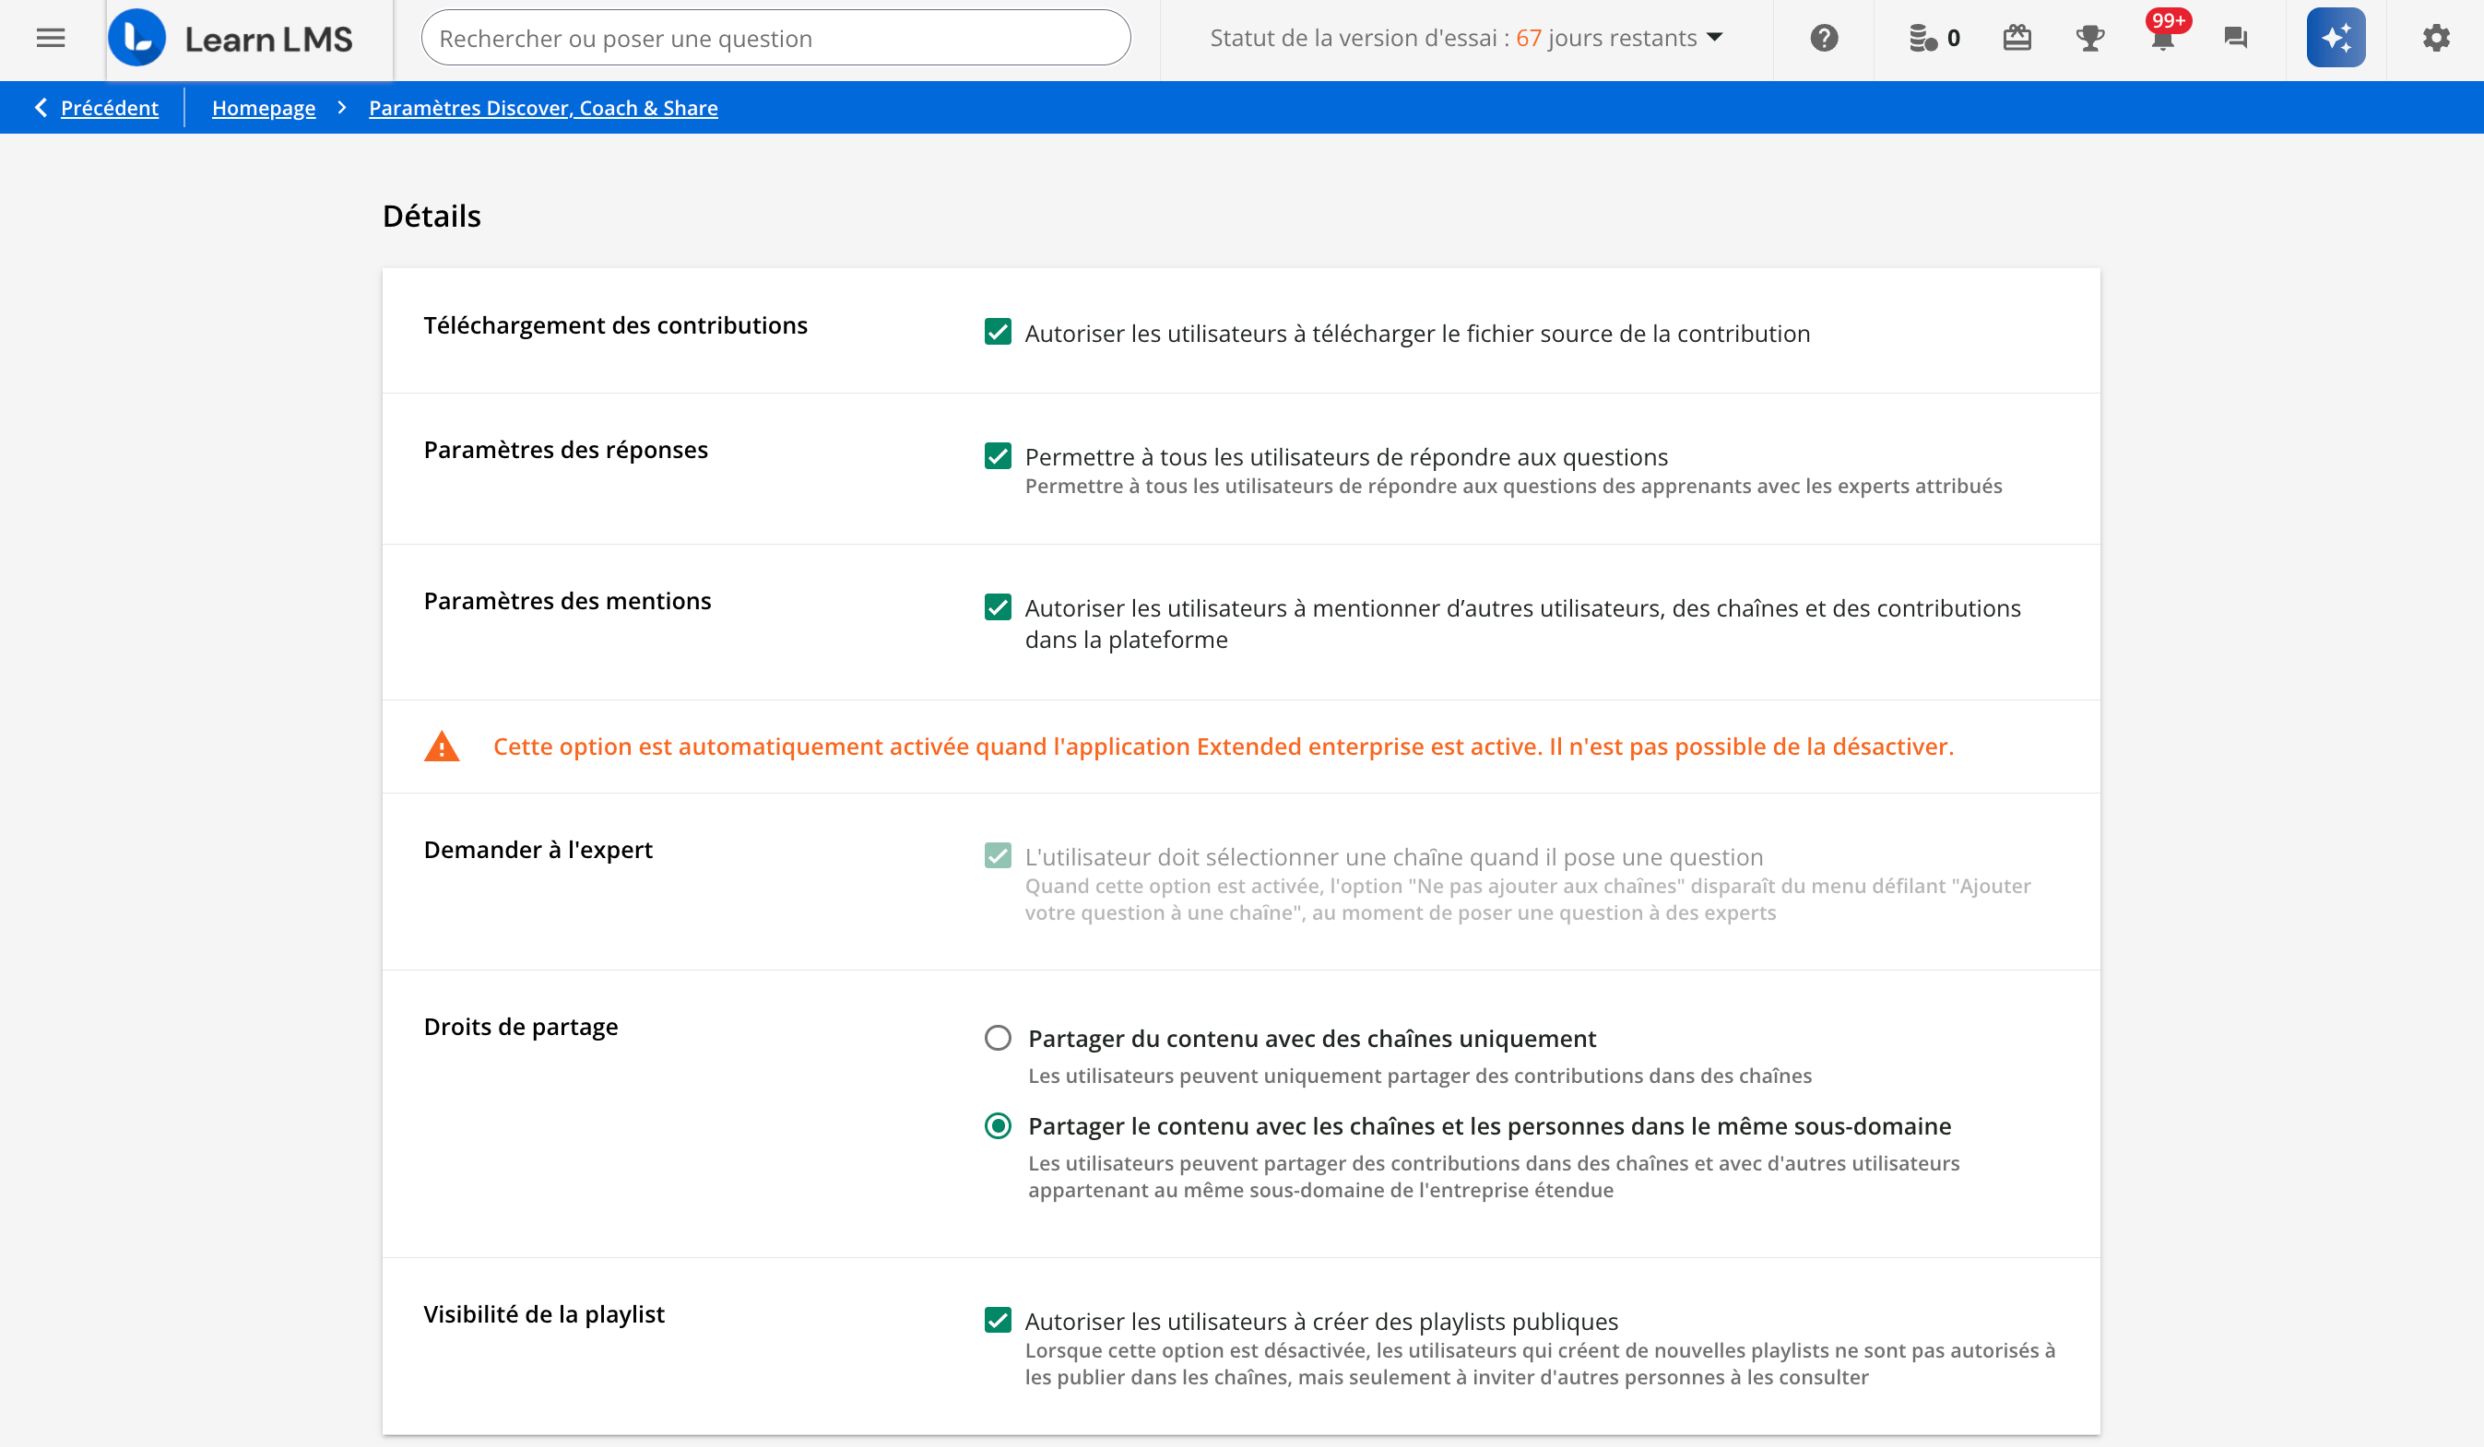Toggle public playlists creation checkbox
Image resolution: width=2484 pixels, height=1447 pixels.
tap(998, 1320)
